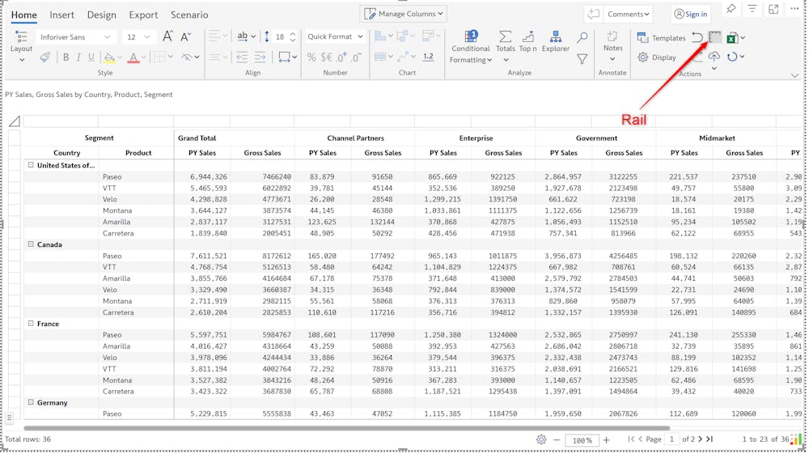
Task: Collapse the Canada row group
Action: point(31,244)
